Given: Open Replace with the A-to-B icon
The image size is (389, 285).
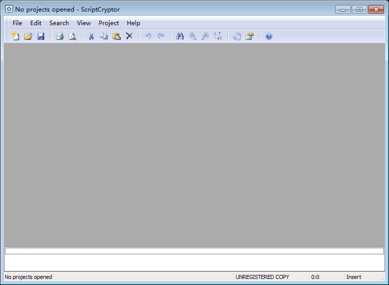Looking at the screenshot, I should point(218,36).
